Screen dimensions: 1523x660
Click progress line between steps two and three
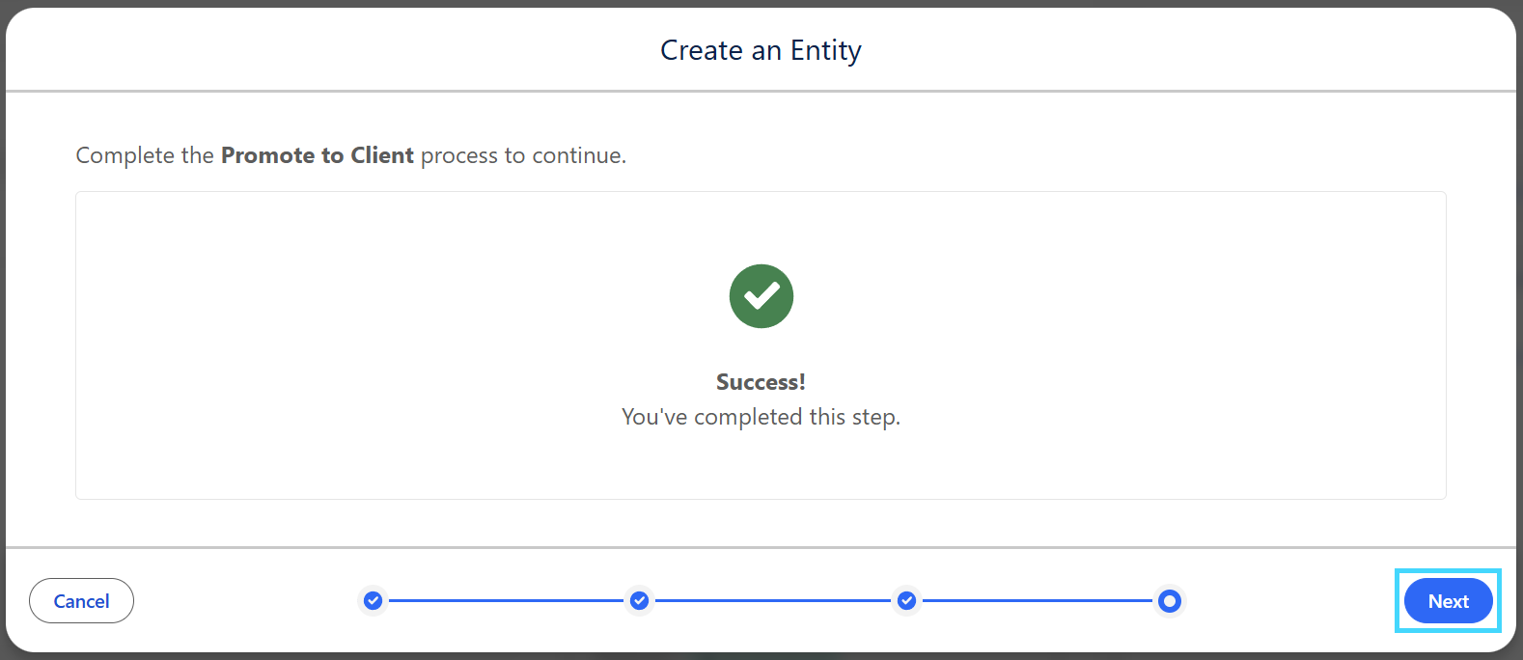pos(772,601)
